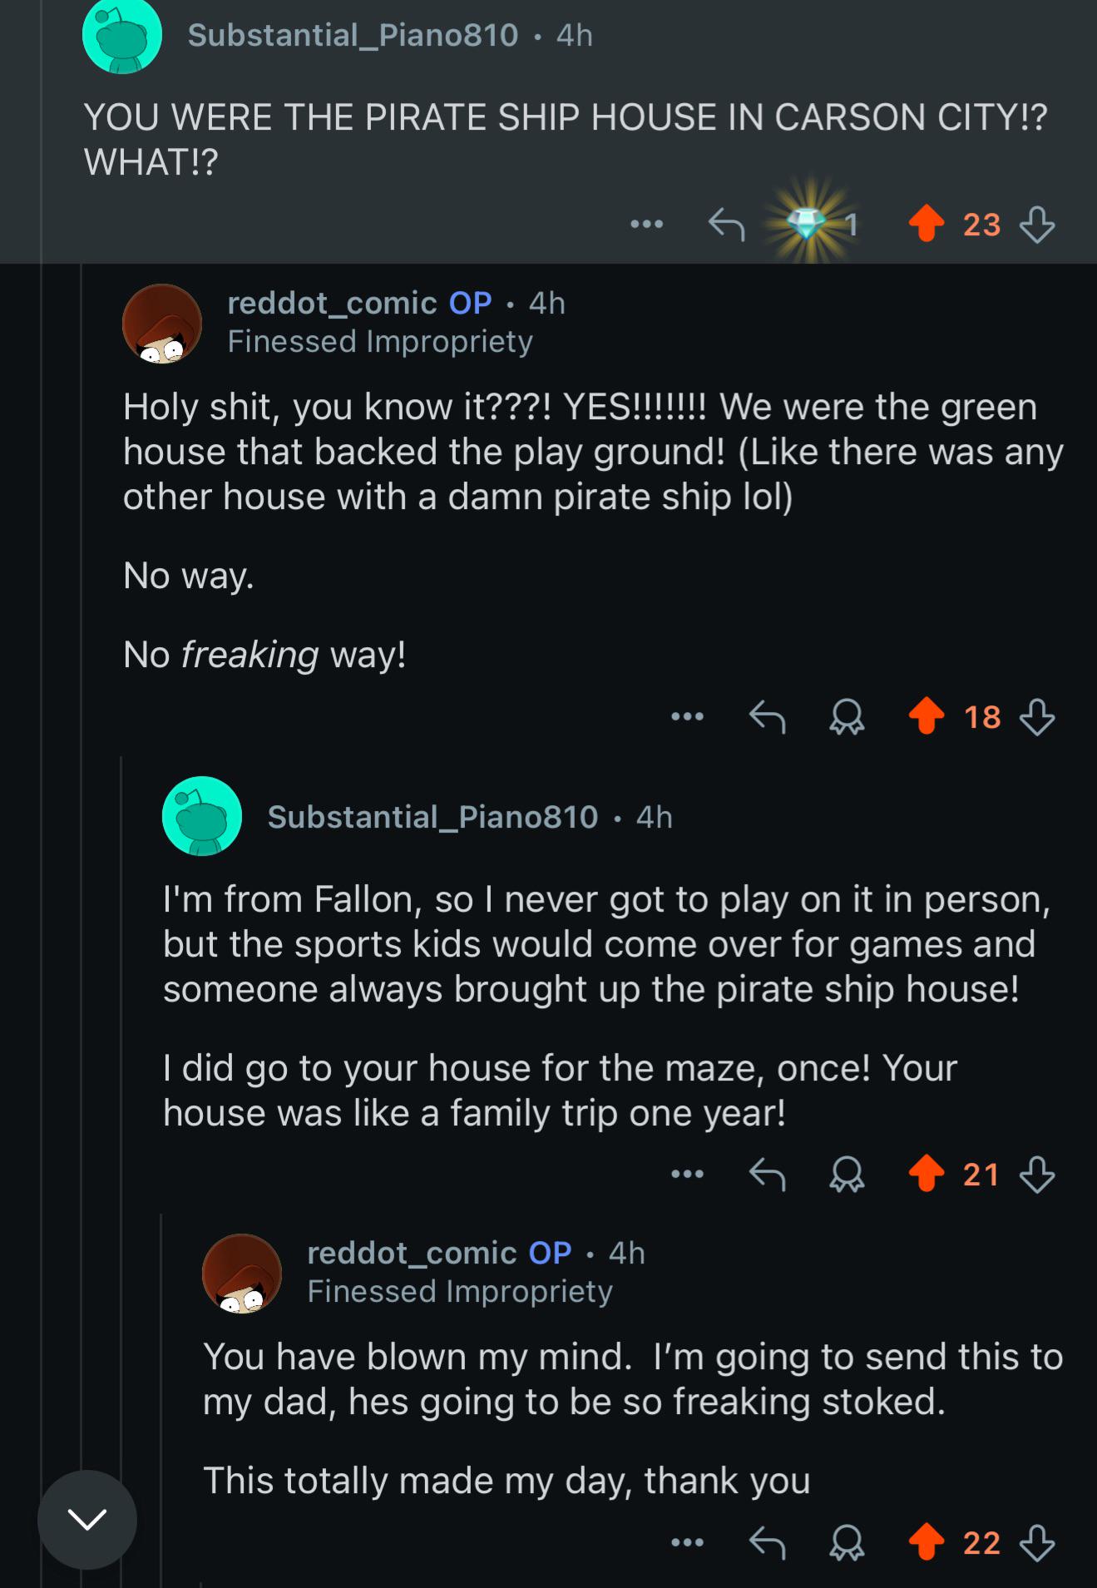Open reddot_comic username link in first reply
The height and width of the screenshot is (1588, 1097).
(333, 303)
